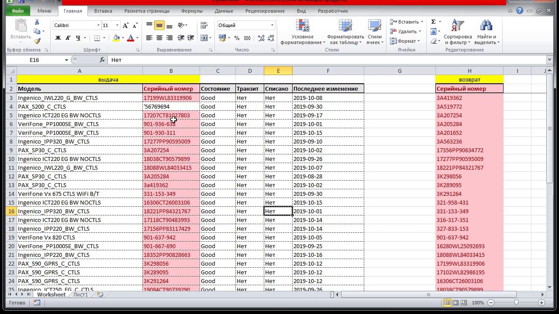Toggle middle vertical alignment
Viewport: 559px width, 314px height.
pos(159,25)
